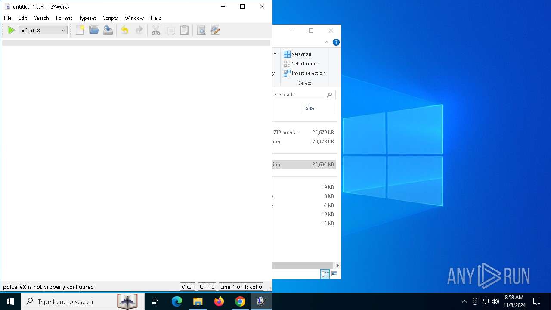Click the Open file folder icon
The height and width of the screenshot is (310, 551).
pos(94,30)
